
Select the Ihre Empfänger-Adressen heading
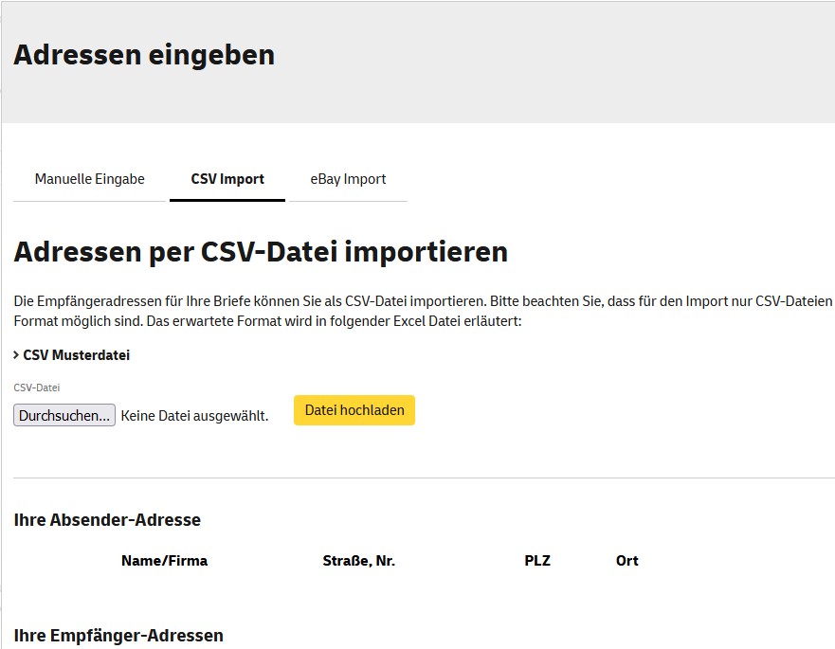tap(119, 635)
